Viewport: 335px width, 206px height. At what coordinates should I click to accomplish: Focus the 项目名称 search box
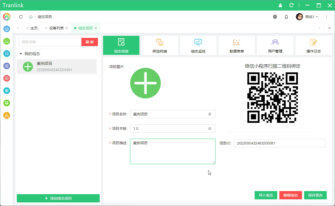pyautogui.click(x=50, y=42)
